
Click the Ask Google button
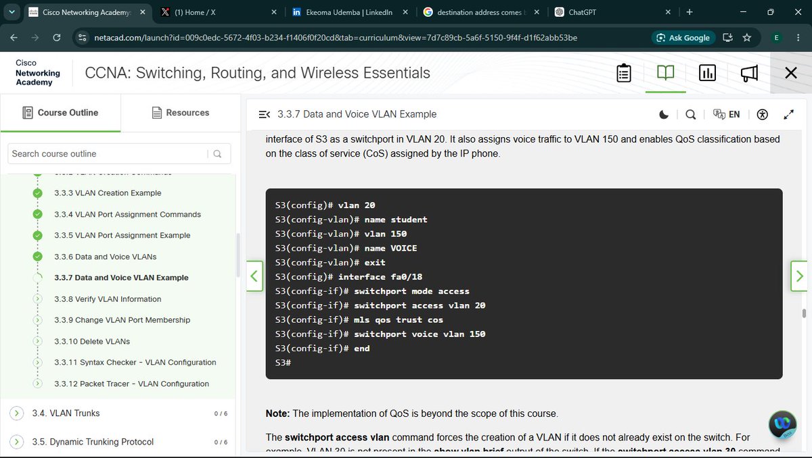coord(683,38)
